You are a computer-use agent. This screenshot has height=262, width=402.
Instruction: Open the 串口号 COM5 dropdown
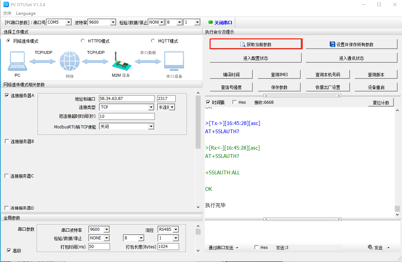pyautogui.click(x=68, y=22)
